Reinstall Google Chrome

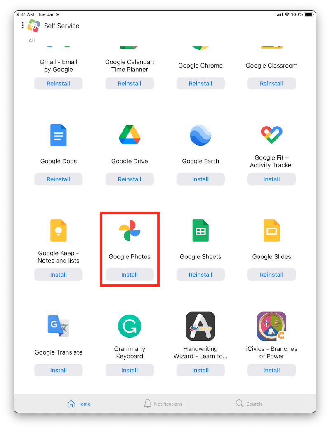pos(200,83)
